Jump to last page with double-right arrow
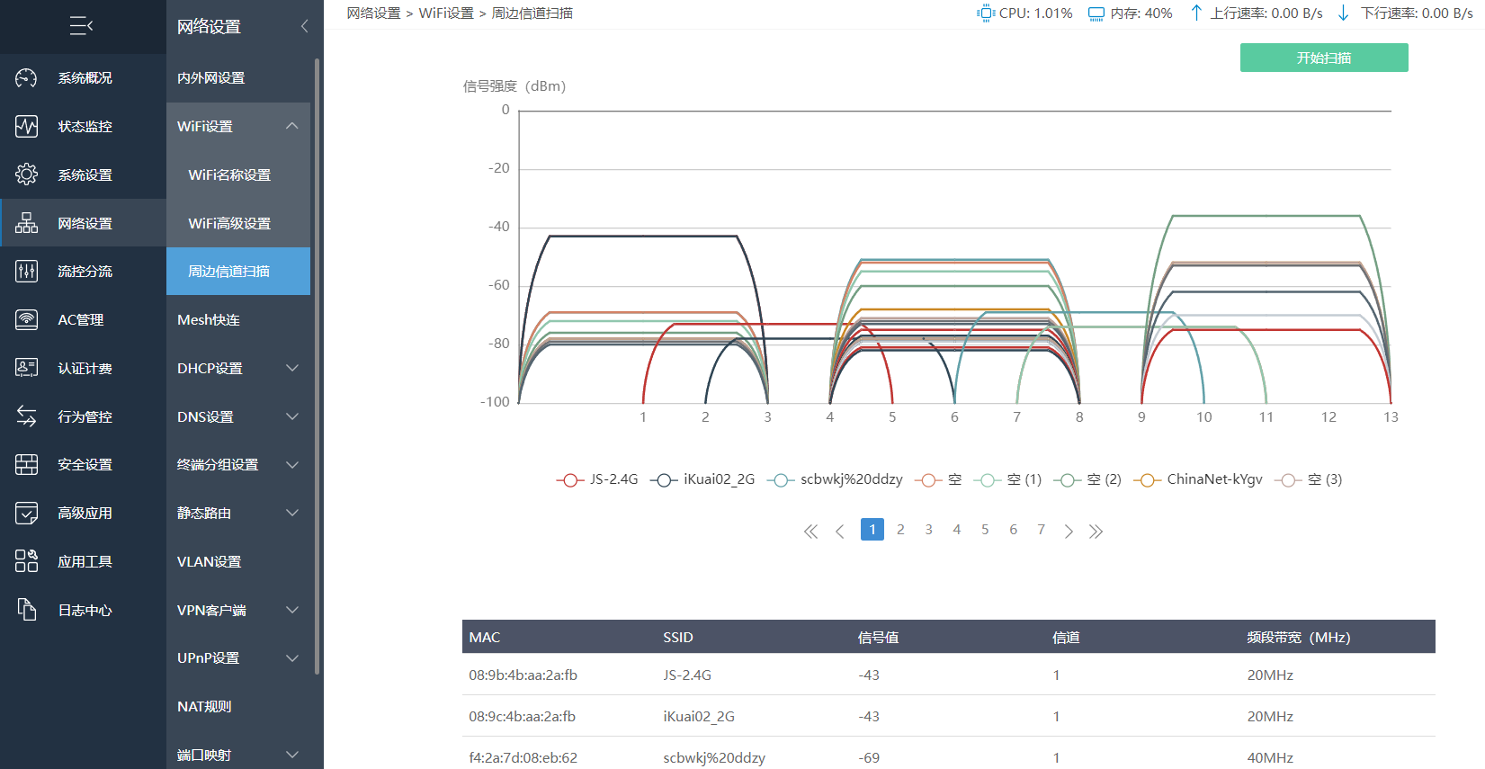The height and width of the screenshot is (769, 1485). (x=1096, y=532)
